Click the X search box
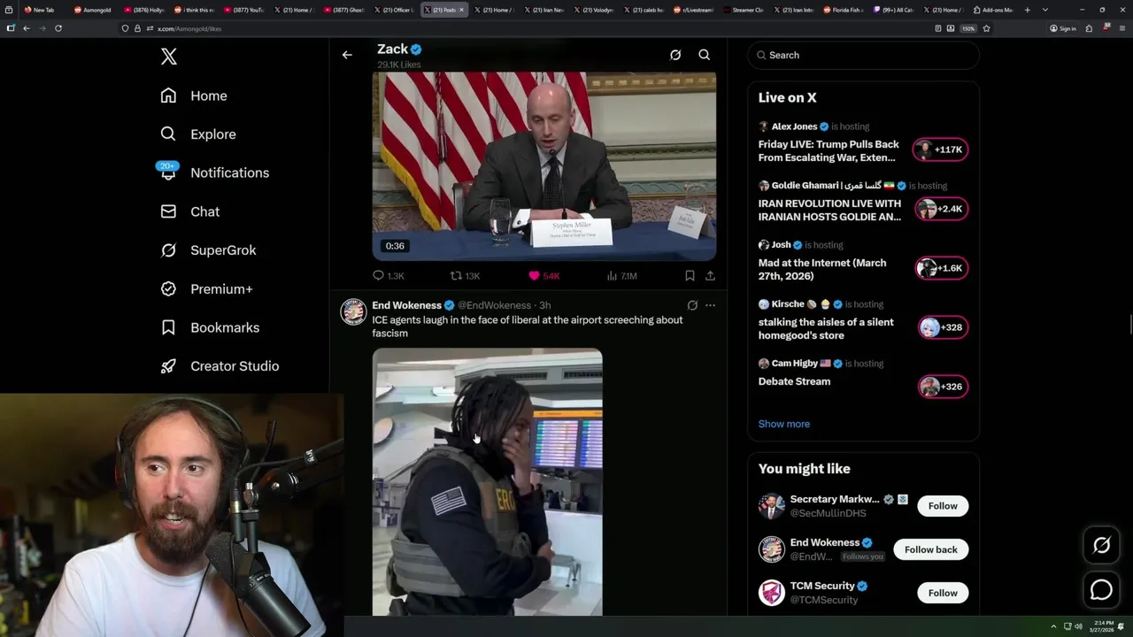This screenshot has height=637, width=1133. point(863,55)
